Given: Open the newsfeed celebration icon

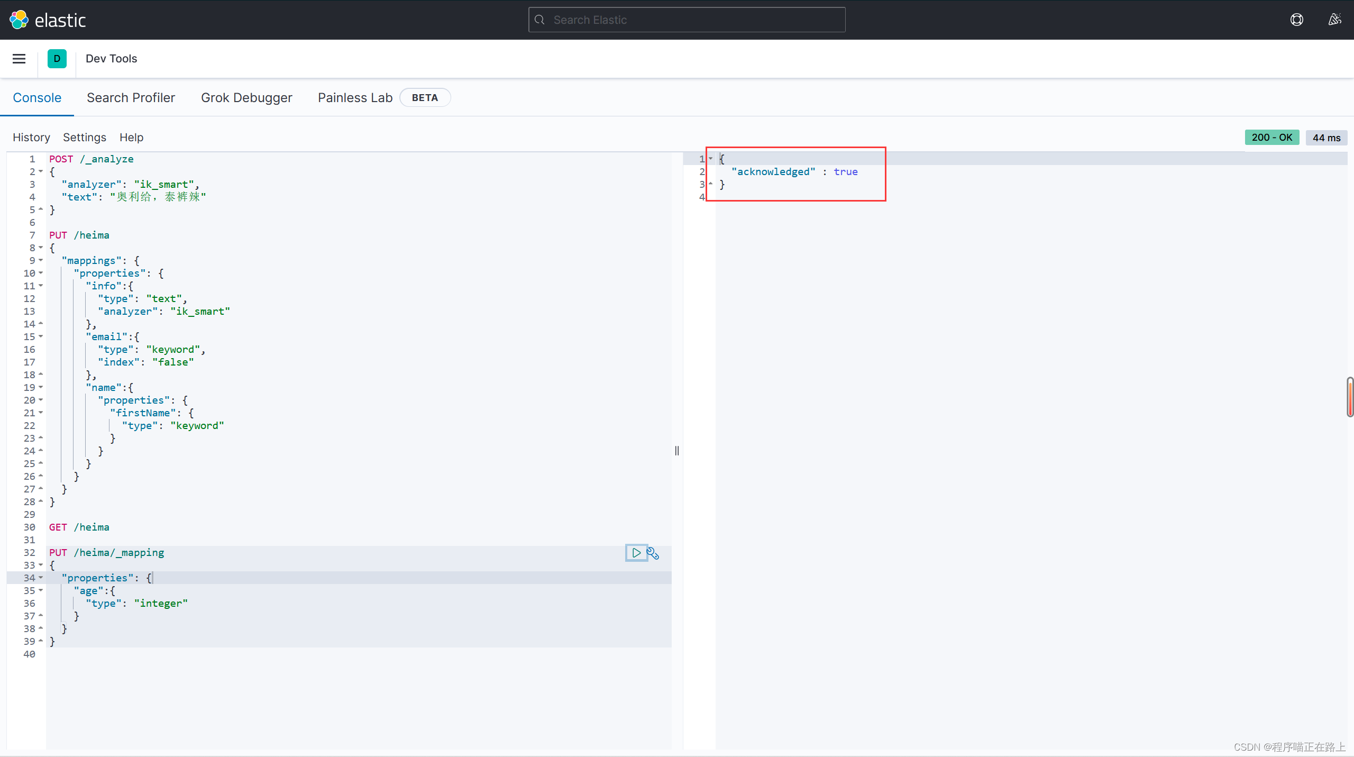Looking at the screenshot, I should (1334, 20).
